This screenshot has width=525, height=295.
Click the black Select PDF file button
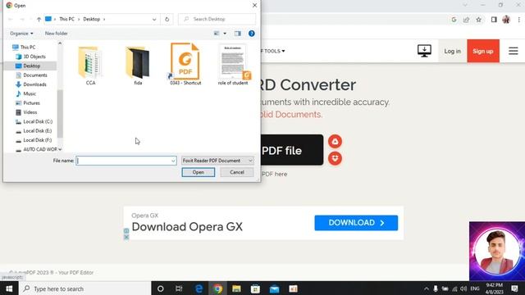pos(292,150)
